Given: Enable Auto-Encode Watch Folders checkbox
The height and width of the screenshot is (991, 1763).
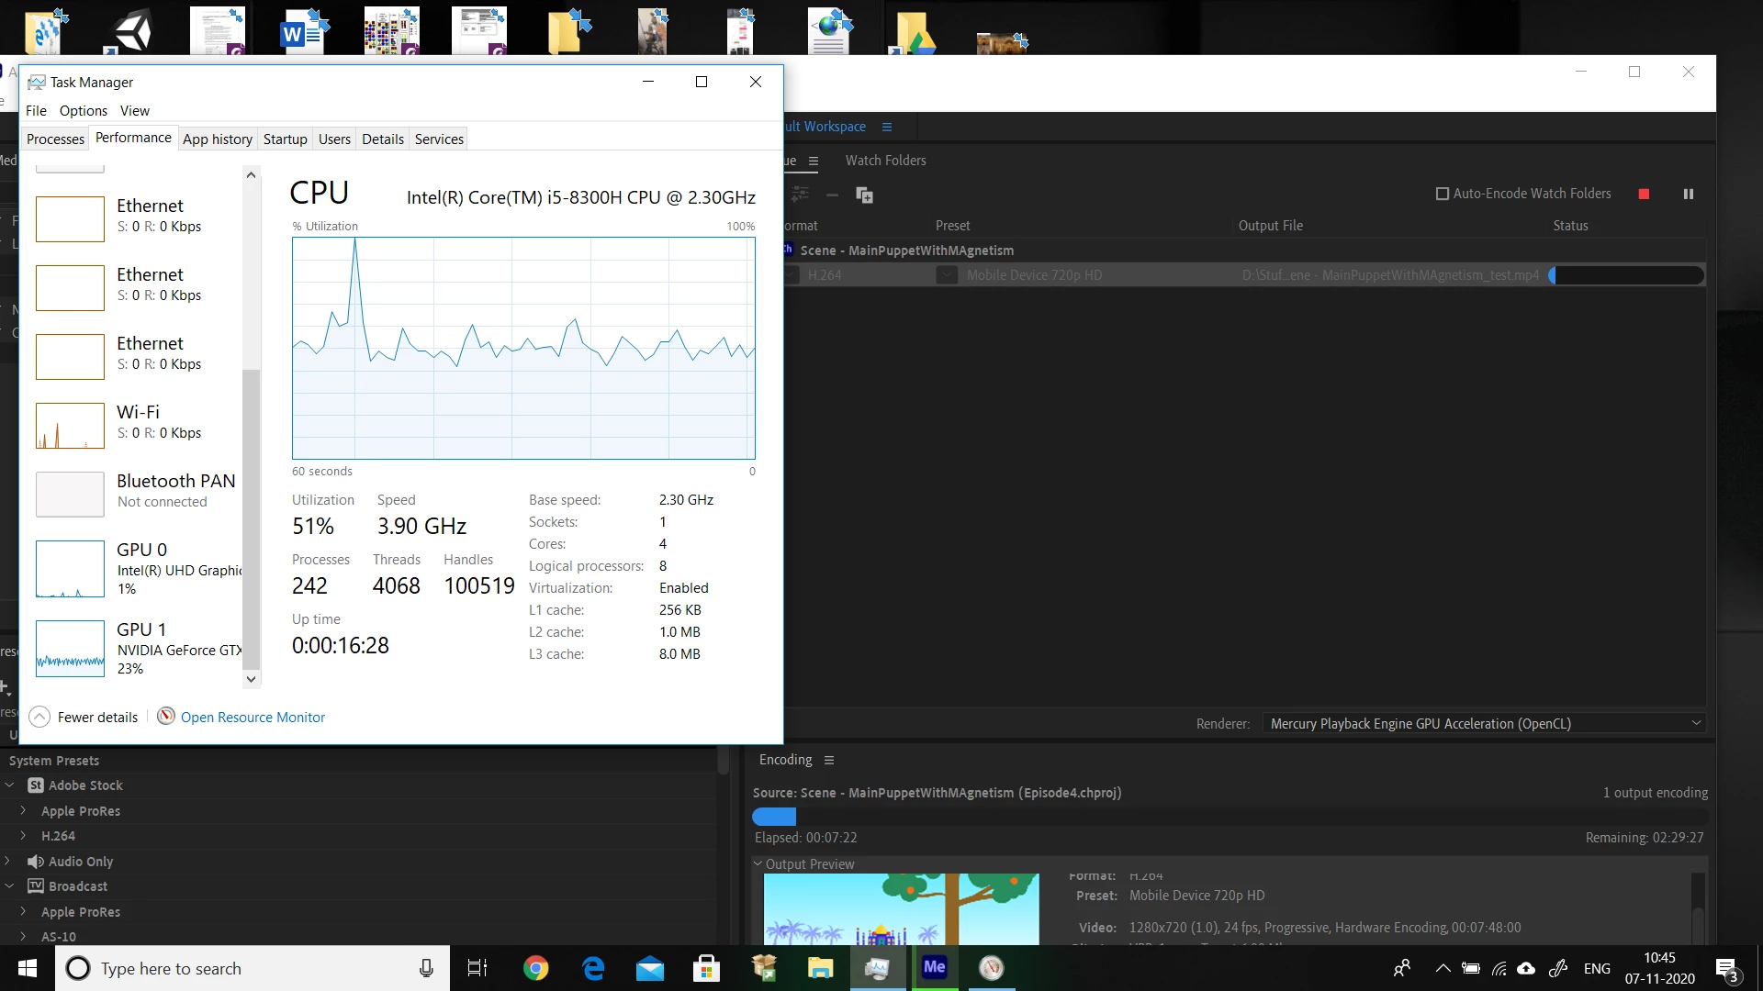Looking at the screenshot, I should click(x=1443, y=194).
